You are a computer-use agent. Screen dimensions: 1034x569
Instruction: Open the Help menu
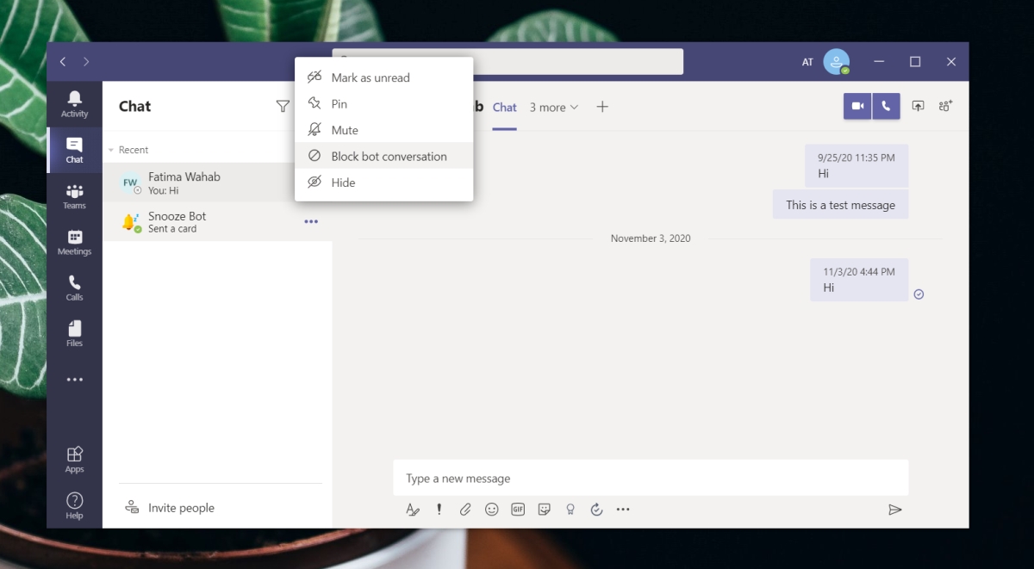[x=74, y=505]
